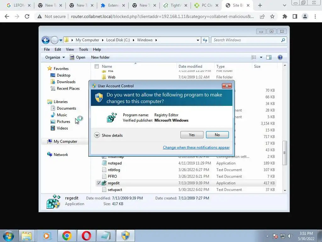
Task: Open the View menu in Explorer
Action: point(70,49)
